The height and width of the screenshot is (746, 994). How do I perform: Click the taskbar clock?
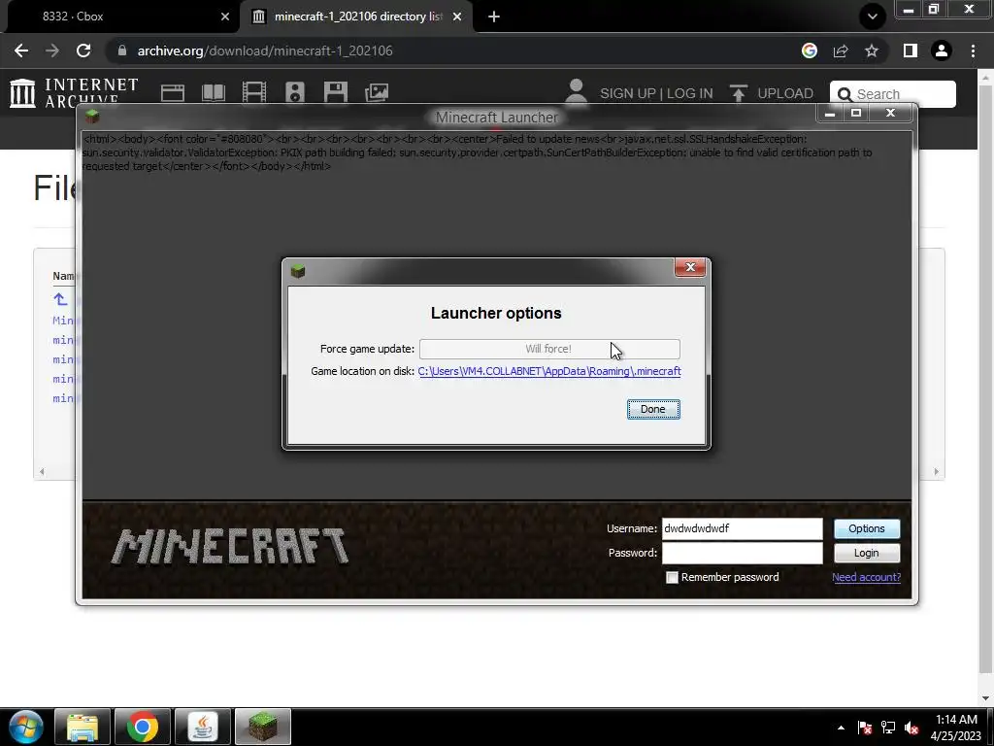956,728
